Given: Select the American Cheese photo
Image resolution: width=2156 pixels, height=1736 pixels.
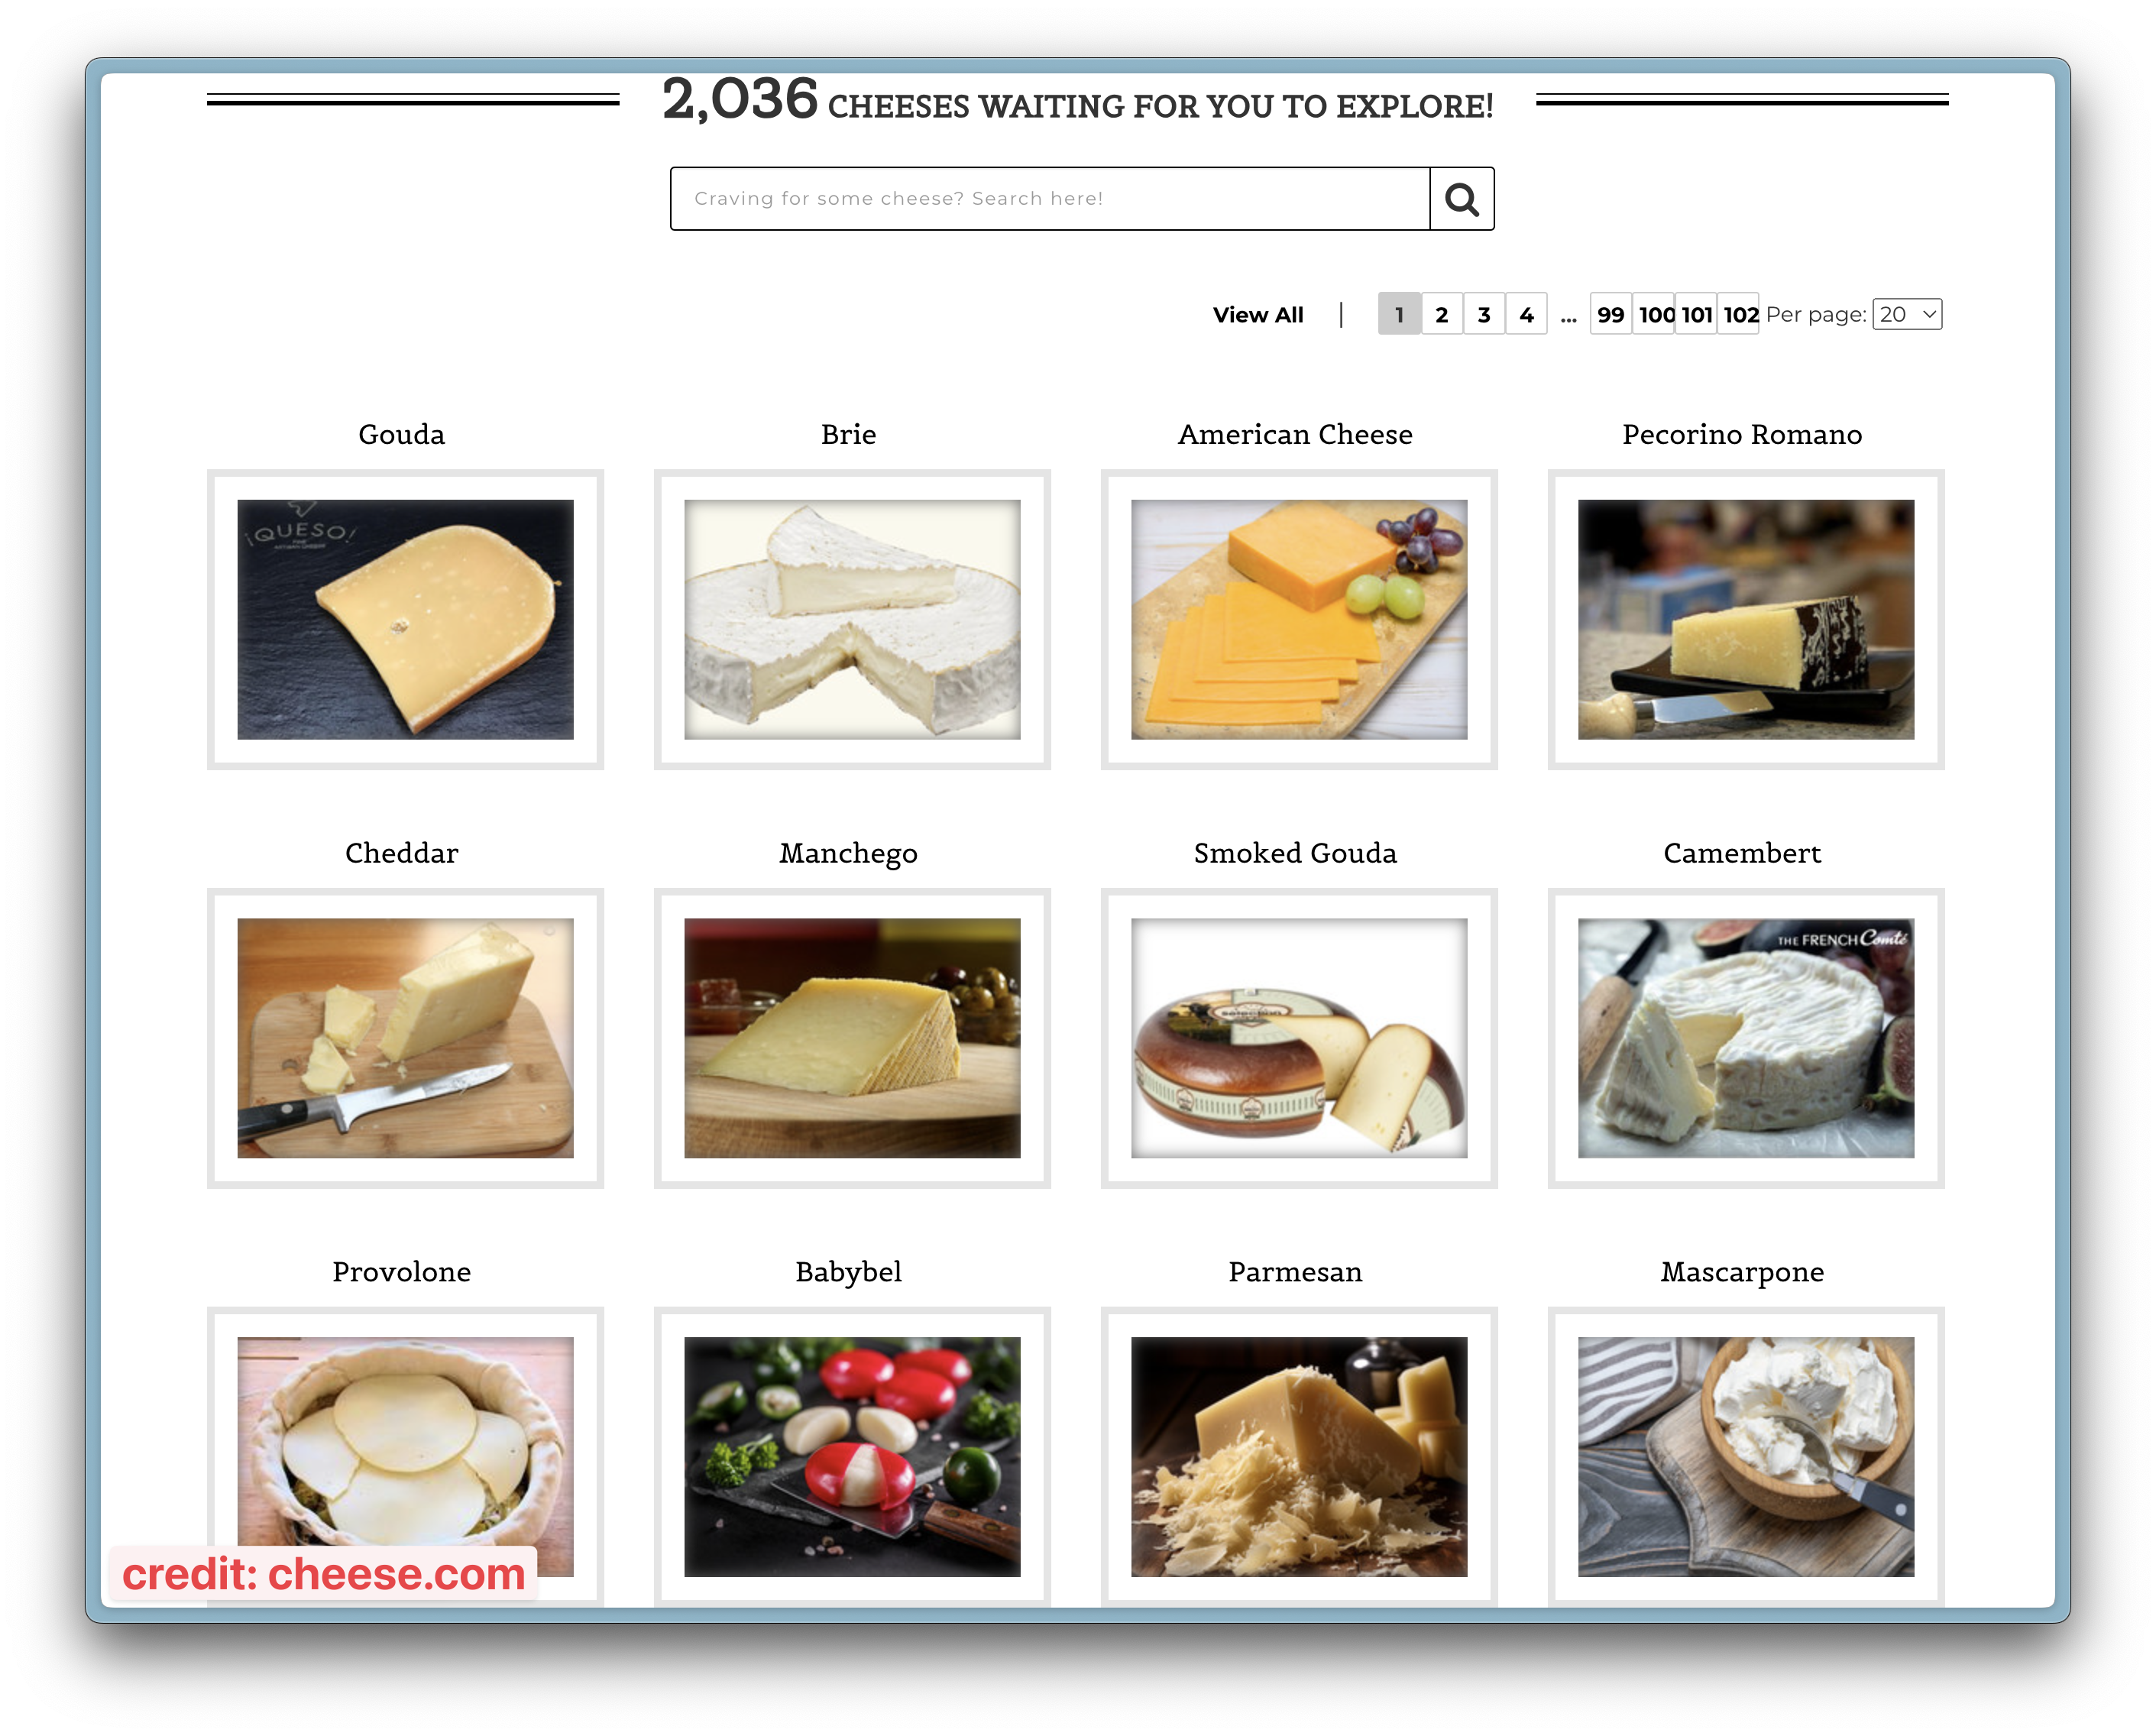Looking at the screenshot, I should (x=1299, y=619).
